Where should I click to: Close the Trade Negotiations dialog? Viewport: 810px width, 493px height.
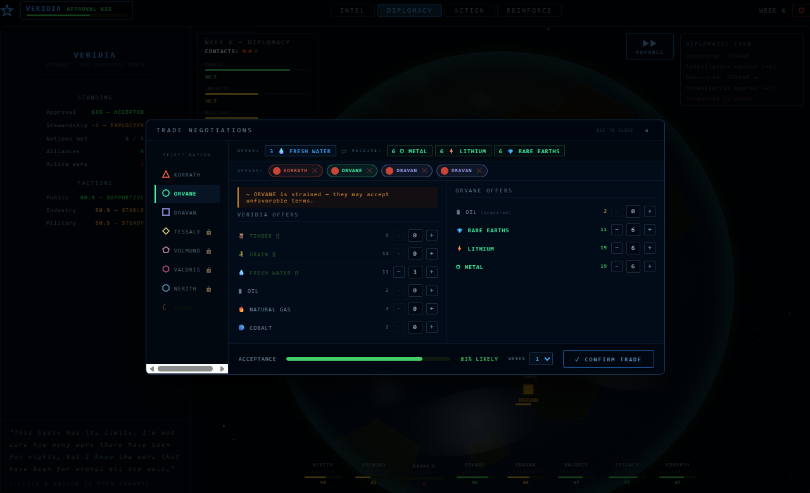tap(647, 130)
